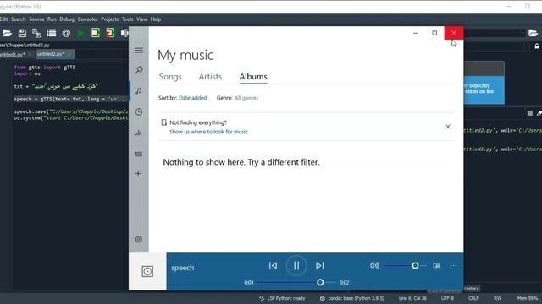Open the Playlists icon in Groove sidebar

(x=139, y=154)
